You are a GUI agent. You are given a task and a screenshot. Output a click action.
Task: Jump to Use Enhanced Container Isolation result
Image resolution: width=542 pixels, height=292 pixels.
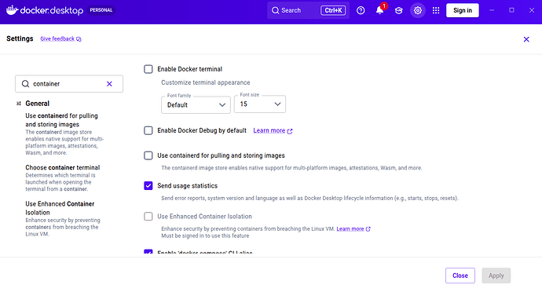click(x=63, y=218)
